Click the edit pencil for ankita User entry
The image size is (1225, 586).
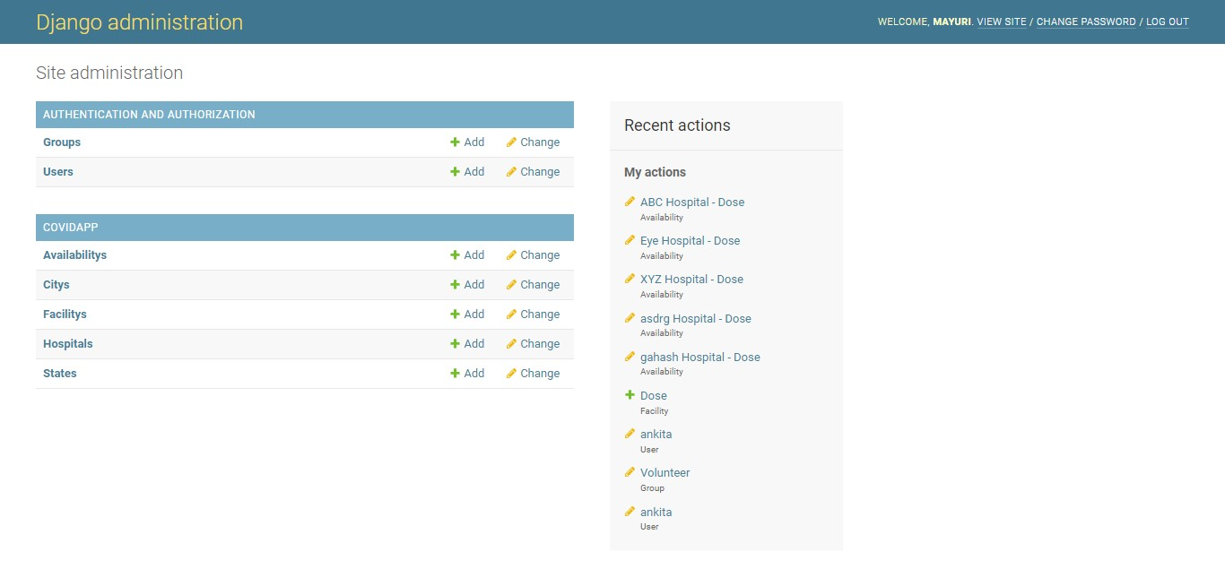point(629,434)
